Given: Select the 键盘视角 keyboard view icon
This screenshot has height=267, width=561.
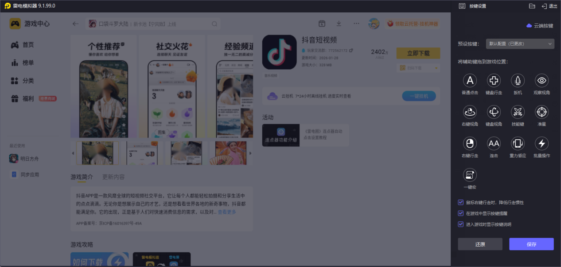Looking at the screenshot, I should coord(494,112).
